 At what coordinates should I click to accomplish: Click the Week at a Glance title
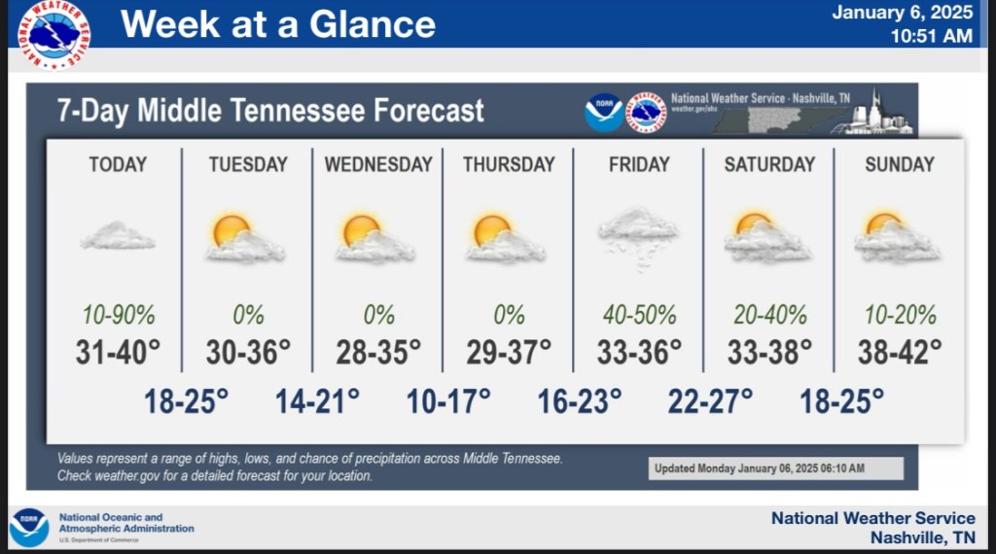(278, 23)
